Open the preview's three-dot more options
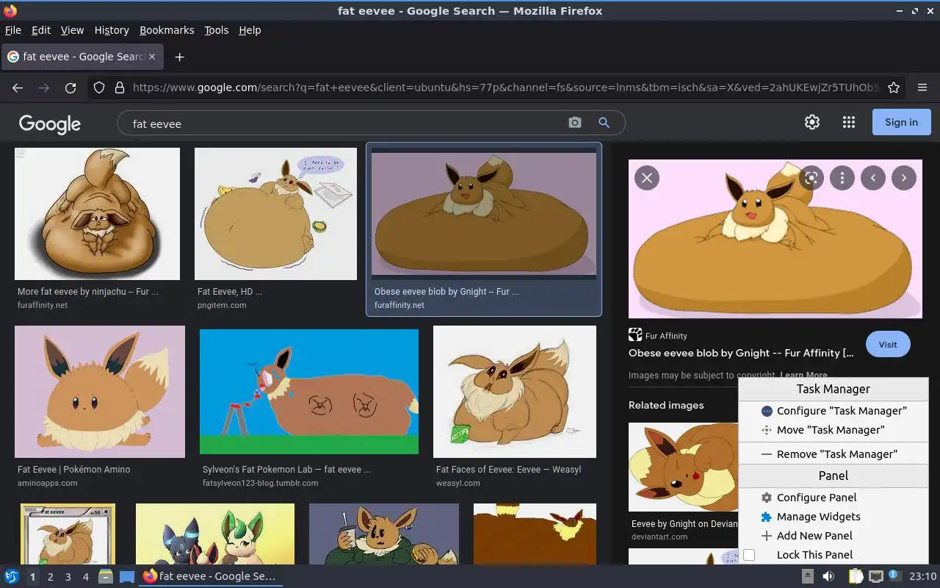Viewport: 940px width, 588px height. click(x=842, y=177)
